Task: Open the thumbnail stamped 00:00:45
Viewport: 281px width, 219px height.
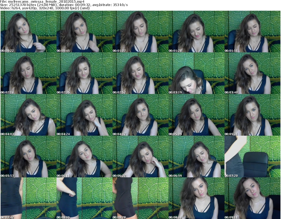Action: [85, 32]
